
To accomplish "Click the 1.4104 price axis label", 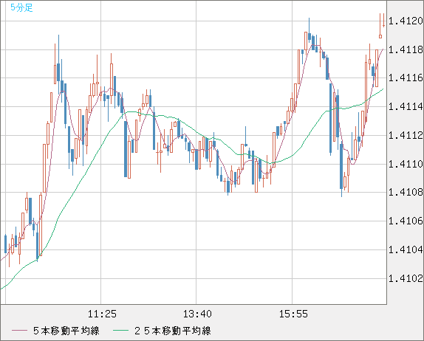I will [406, 249].
